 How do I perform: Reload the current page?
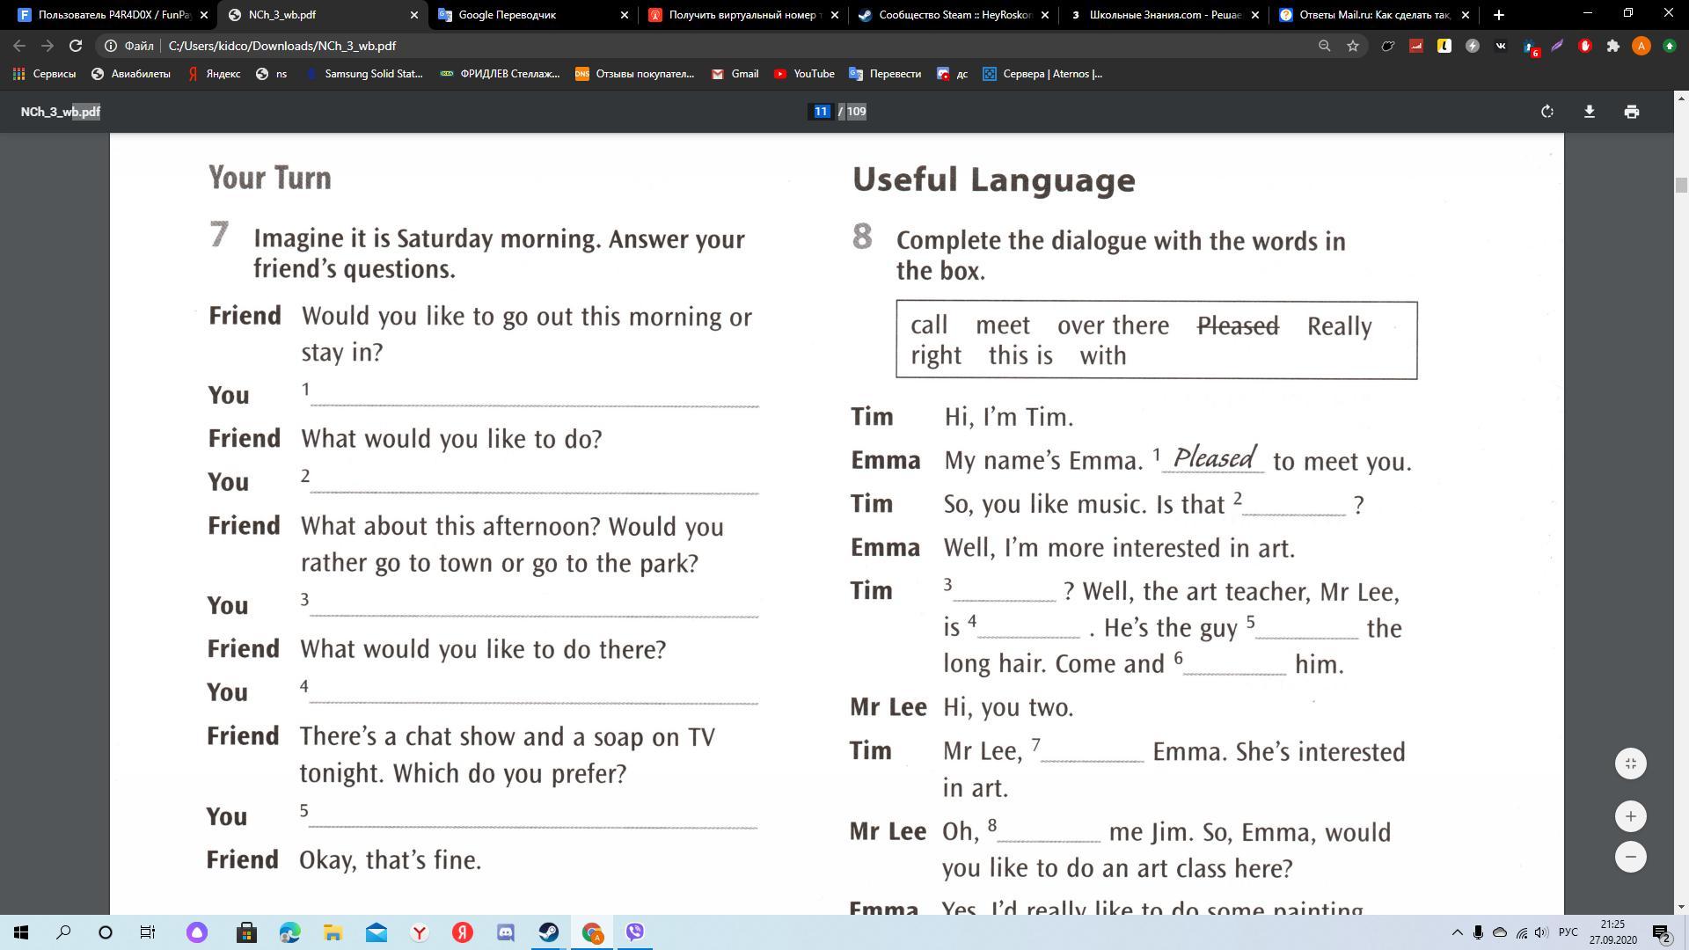pos(76,46)
